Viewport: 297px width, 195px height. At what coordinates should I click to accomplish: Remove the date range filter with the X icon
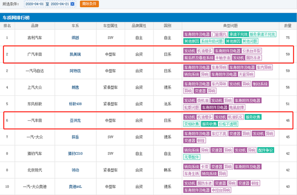(x=72, y=4)
